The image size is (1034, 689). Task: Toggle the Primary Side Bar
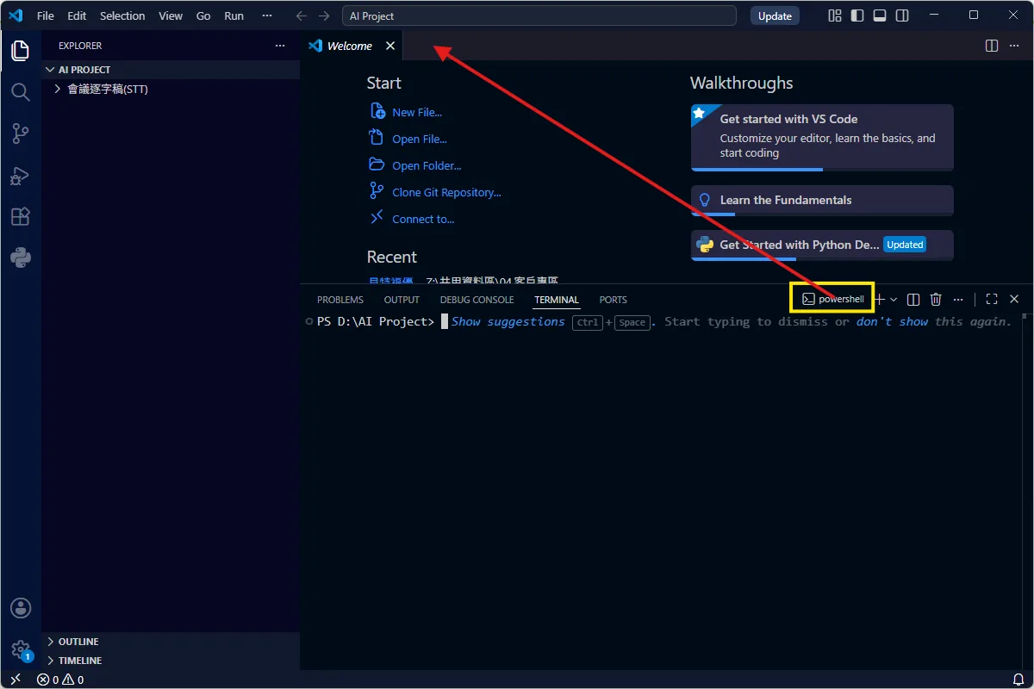click(x=857, y=16)
